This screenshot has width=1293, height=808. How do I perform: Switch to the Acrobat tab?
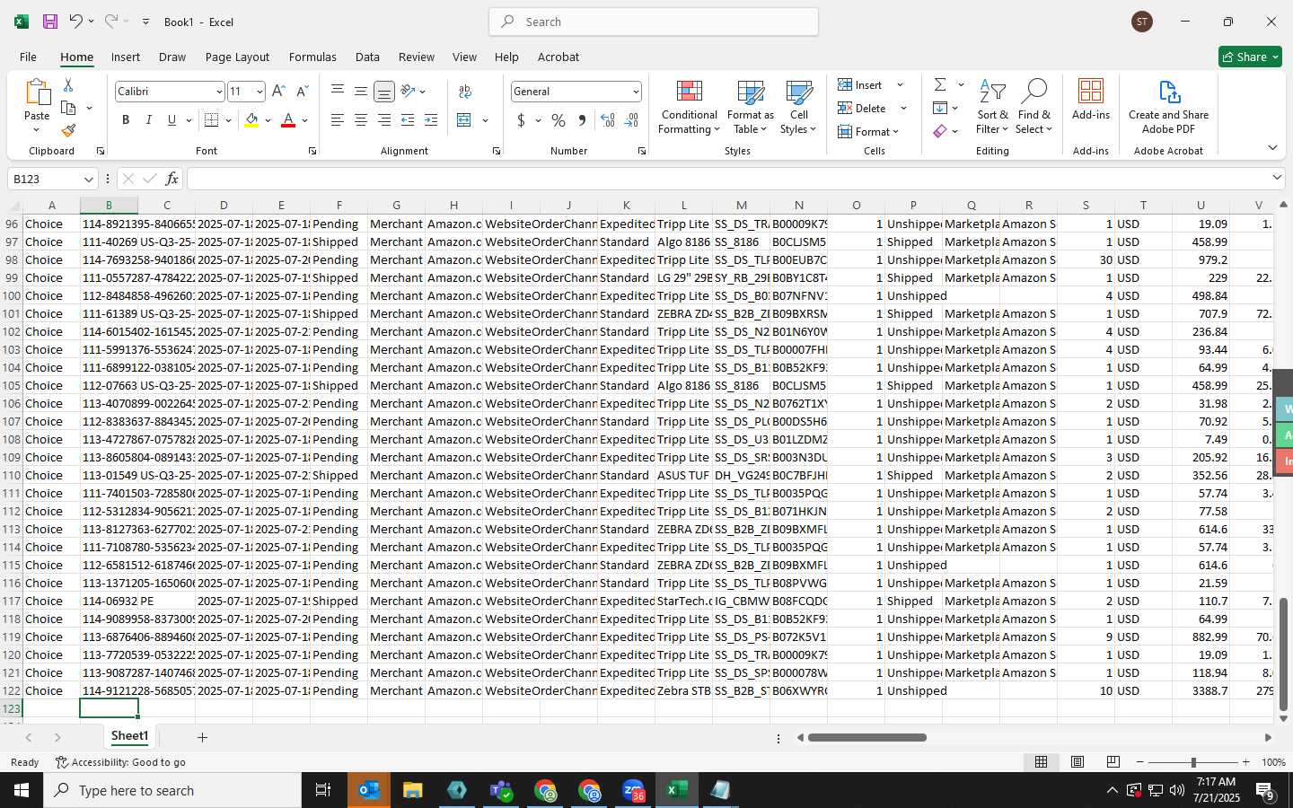pyautogui.click(x=559, y=57)
